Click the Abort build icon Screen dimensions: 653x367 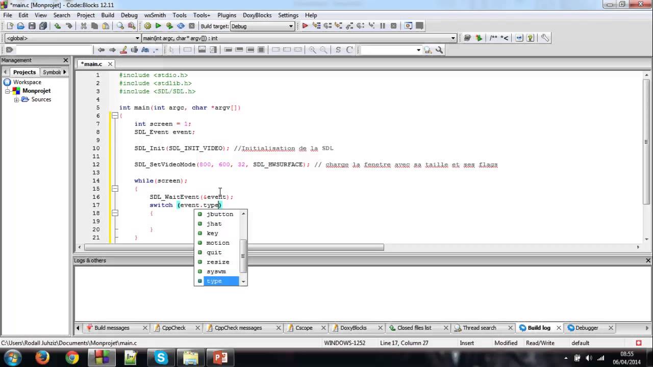click(x=192, y=26)
